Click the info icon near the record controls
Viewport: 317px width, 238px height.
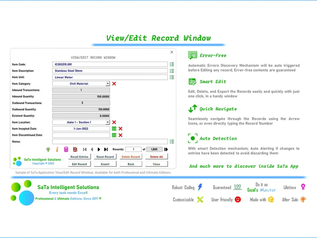(57, 149)
